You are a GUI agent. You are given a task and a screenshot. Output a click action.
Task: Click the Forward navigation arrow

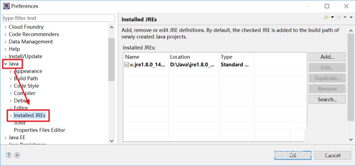339,17
